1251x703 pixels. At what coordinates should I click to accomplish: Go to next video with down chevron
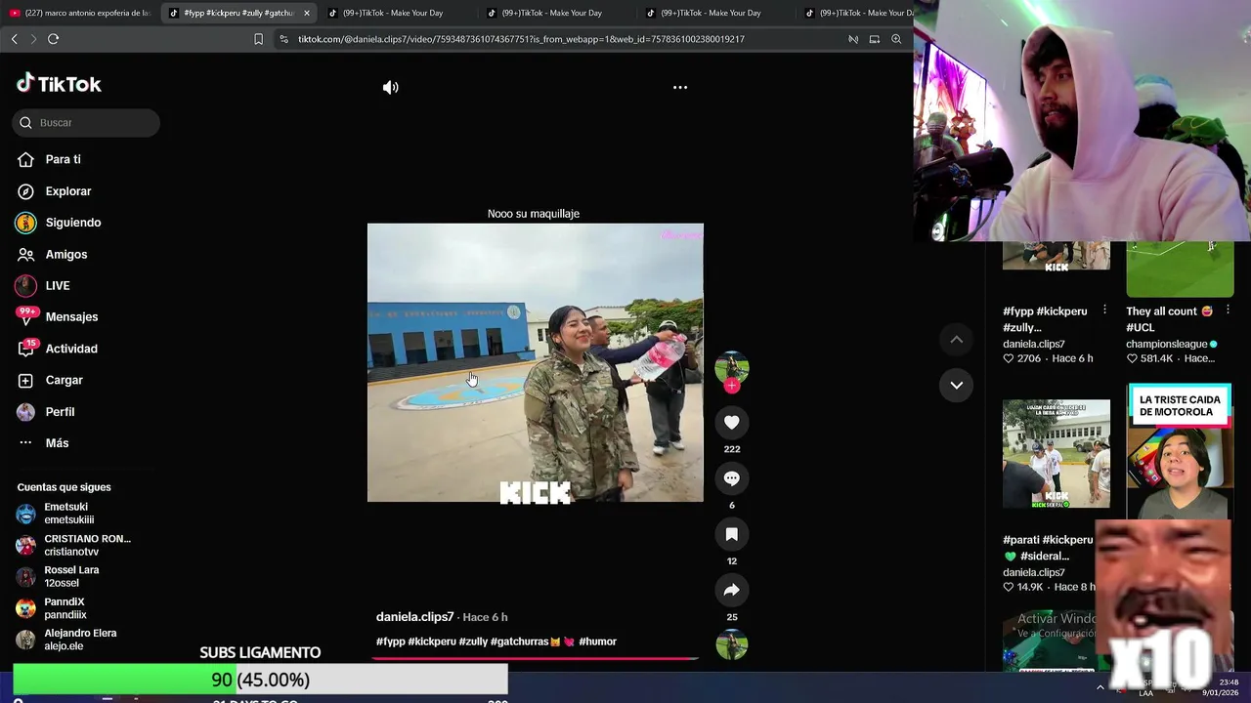tap(956, 385)
